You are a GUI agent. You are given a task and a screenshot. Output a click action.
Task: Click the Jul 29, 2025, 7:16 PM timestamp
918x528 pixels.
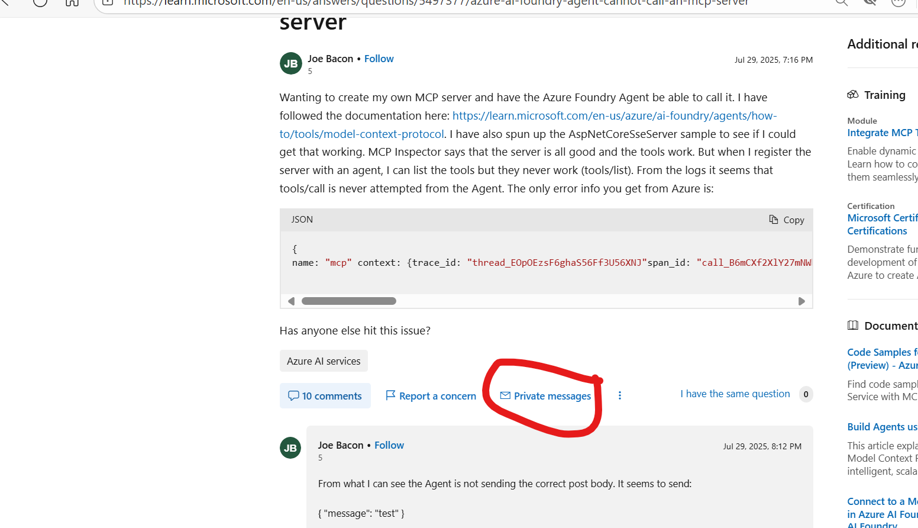773,60
